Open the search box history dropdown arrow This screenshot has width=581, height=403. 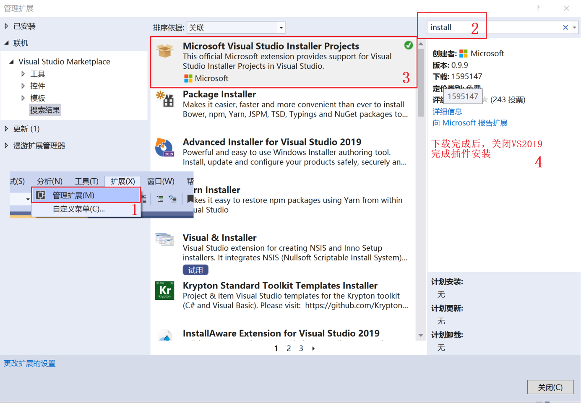[574, 28]
